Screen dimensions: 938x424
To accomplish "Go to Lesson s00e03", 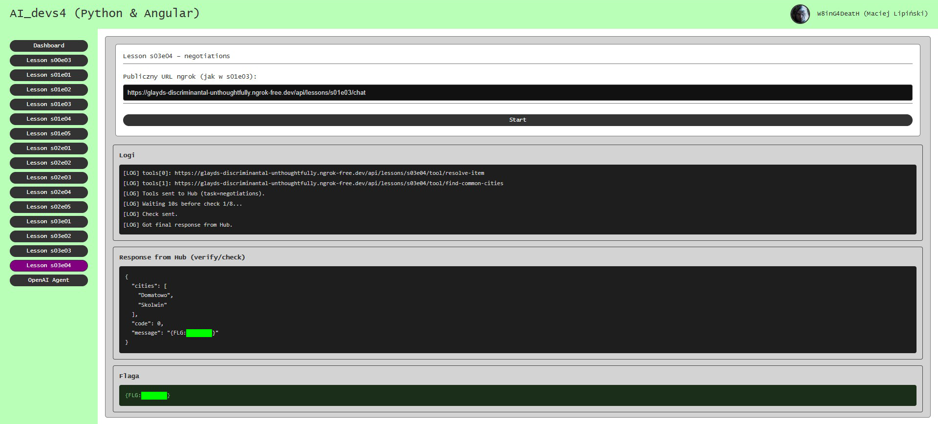I will click(x=49, y=60).
